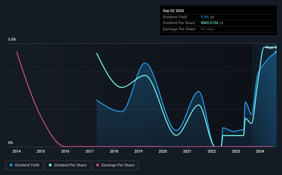Click the No data earnings value
Viewport: 282px width, 175px height.
pyautogui.click(x=207, y=29)
